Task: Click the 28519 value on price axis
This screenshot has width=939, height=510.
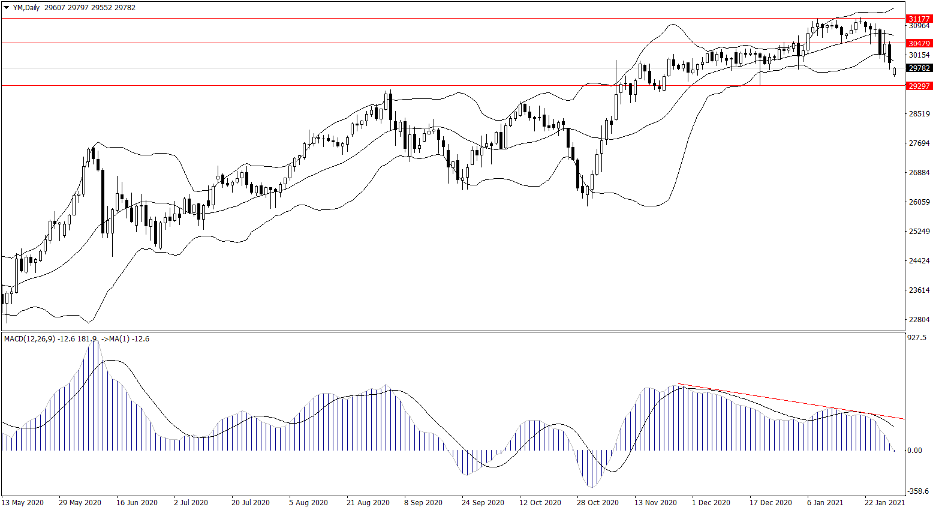Action: [x=919, y=114]
